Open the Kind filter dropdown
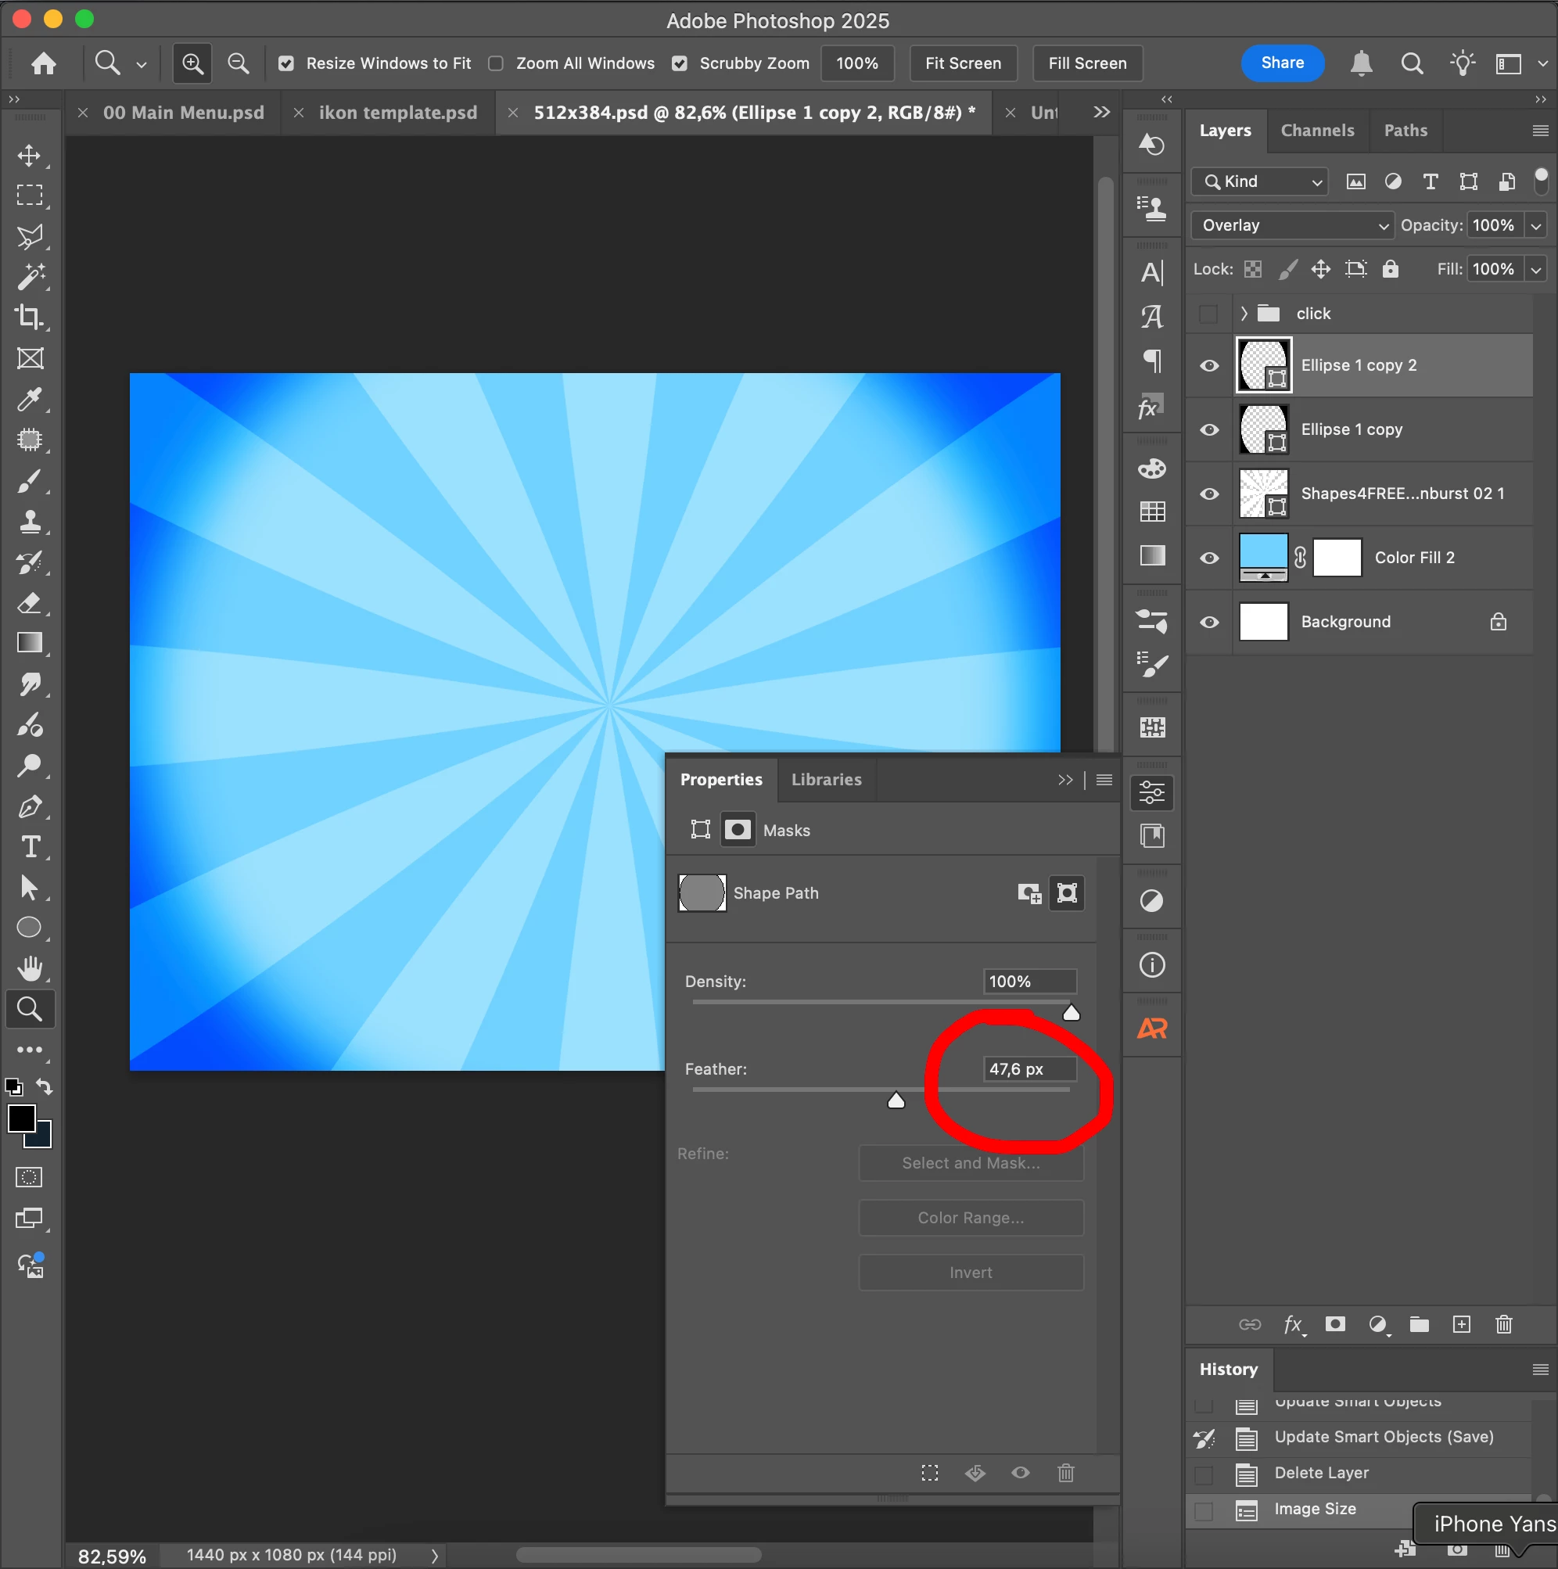Viewport: 1558px width, 1569px height. pos(1260,181)
